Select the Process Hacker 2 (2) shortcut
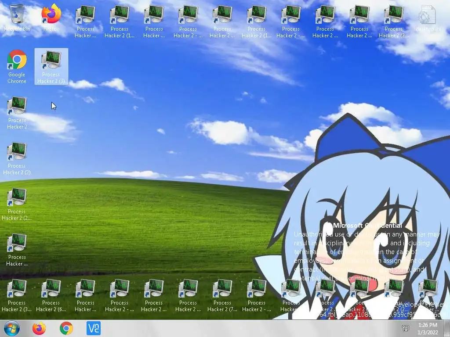Viewport: 450px width, 337px height. click(x=17, y=158)
